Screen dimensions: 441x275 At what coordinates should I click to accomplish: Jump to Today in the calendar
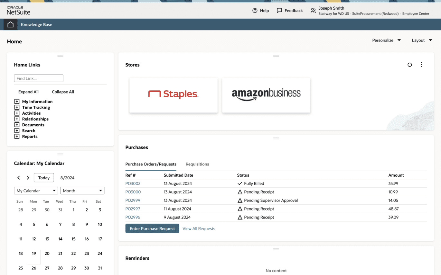(x=44, y=177)
